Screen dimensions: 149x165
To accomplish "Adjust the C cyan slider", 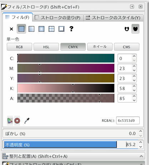I will tap(66, 58).
